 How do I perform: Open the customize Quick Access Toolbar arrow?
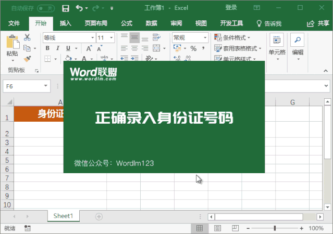pyautogui.click(x=112, y=8)
